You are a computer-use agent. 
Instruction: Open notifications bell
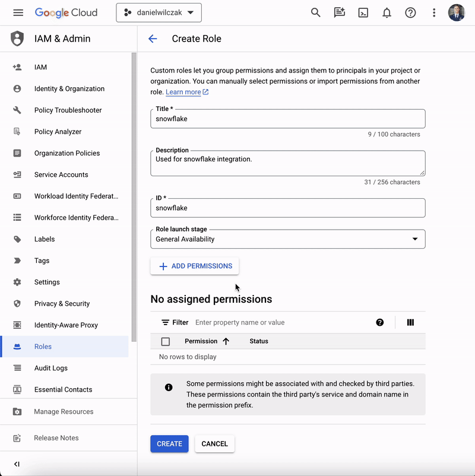(x=387, y=12)
